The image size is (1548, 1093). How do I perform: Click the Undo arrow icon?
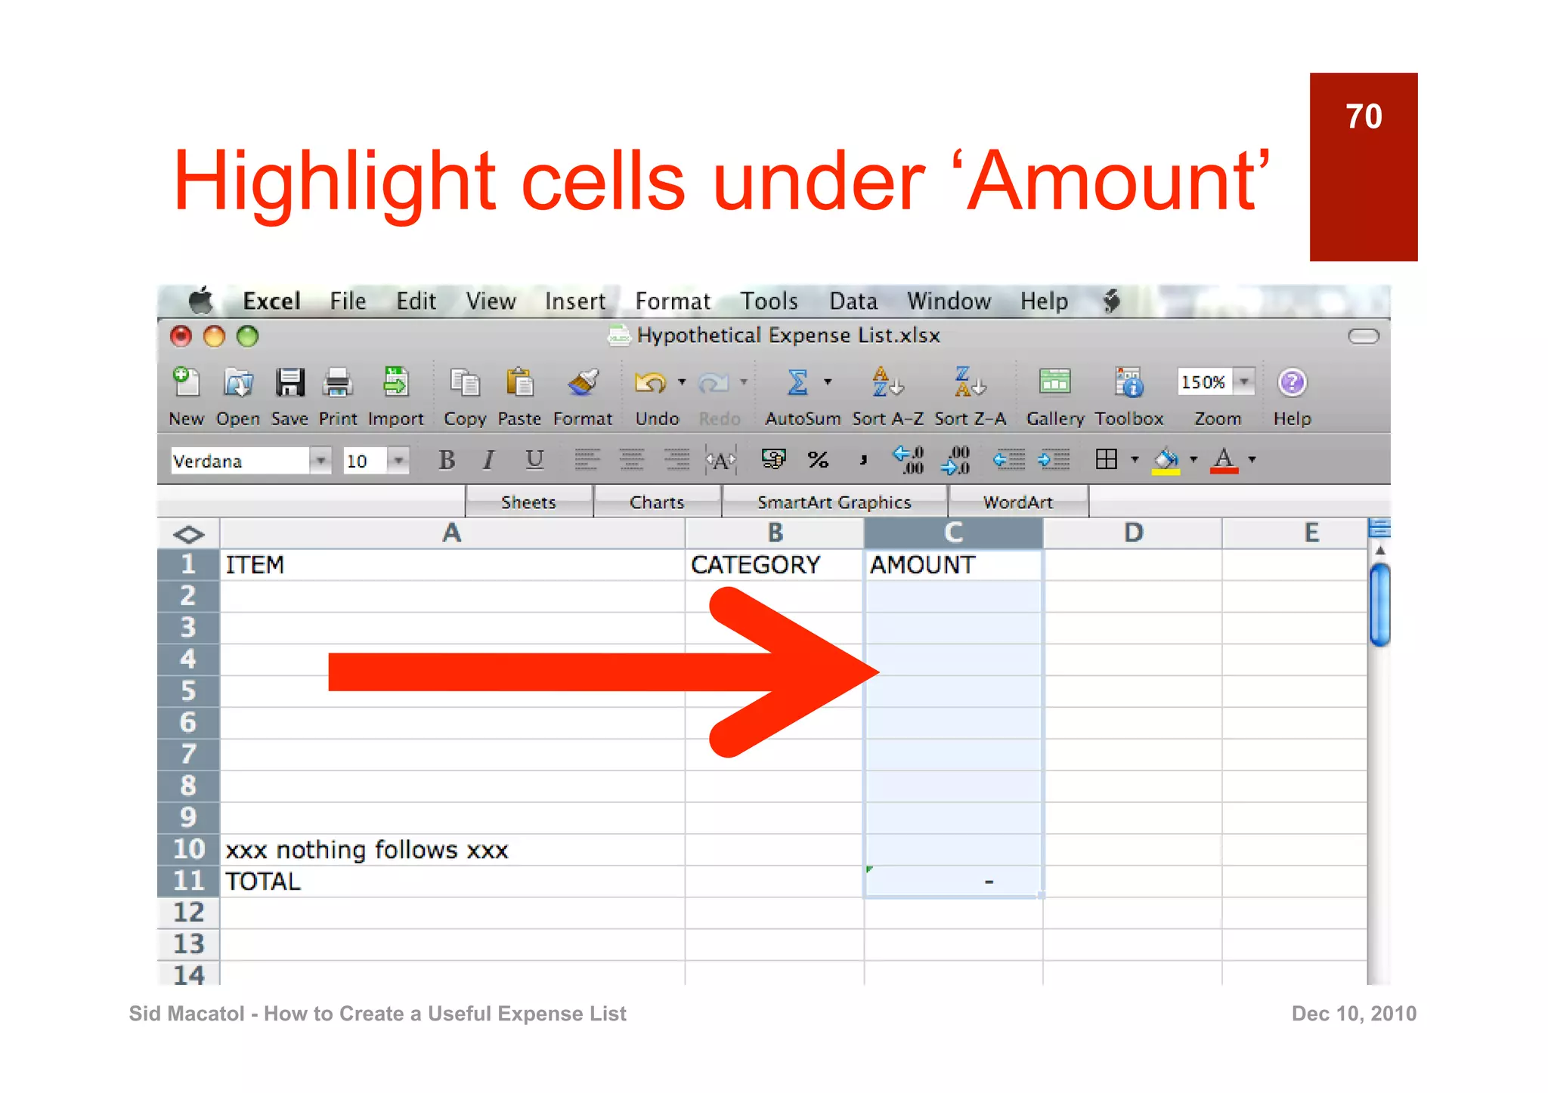651,382
